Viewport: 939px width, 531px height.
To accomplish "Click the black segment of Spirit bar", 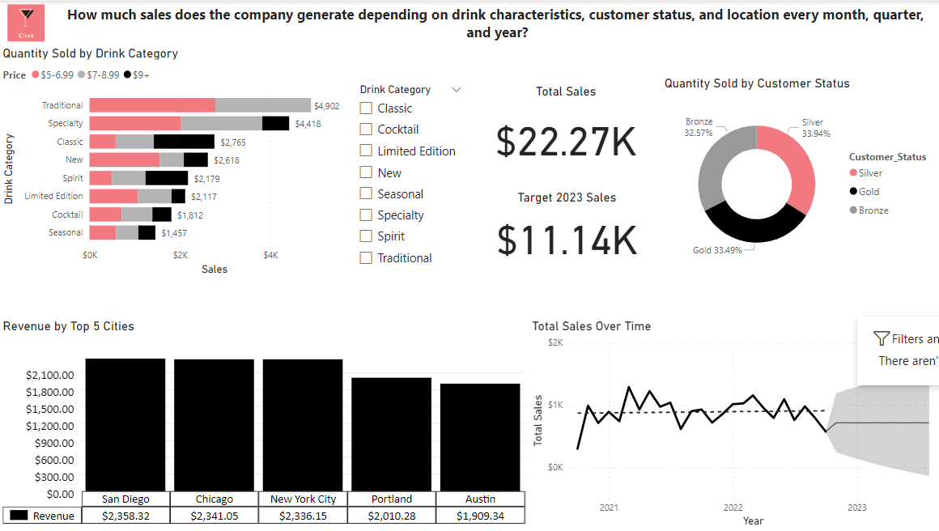I will pyautogui.click(x=167, y=178).
